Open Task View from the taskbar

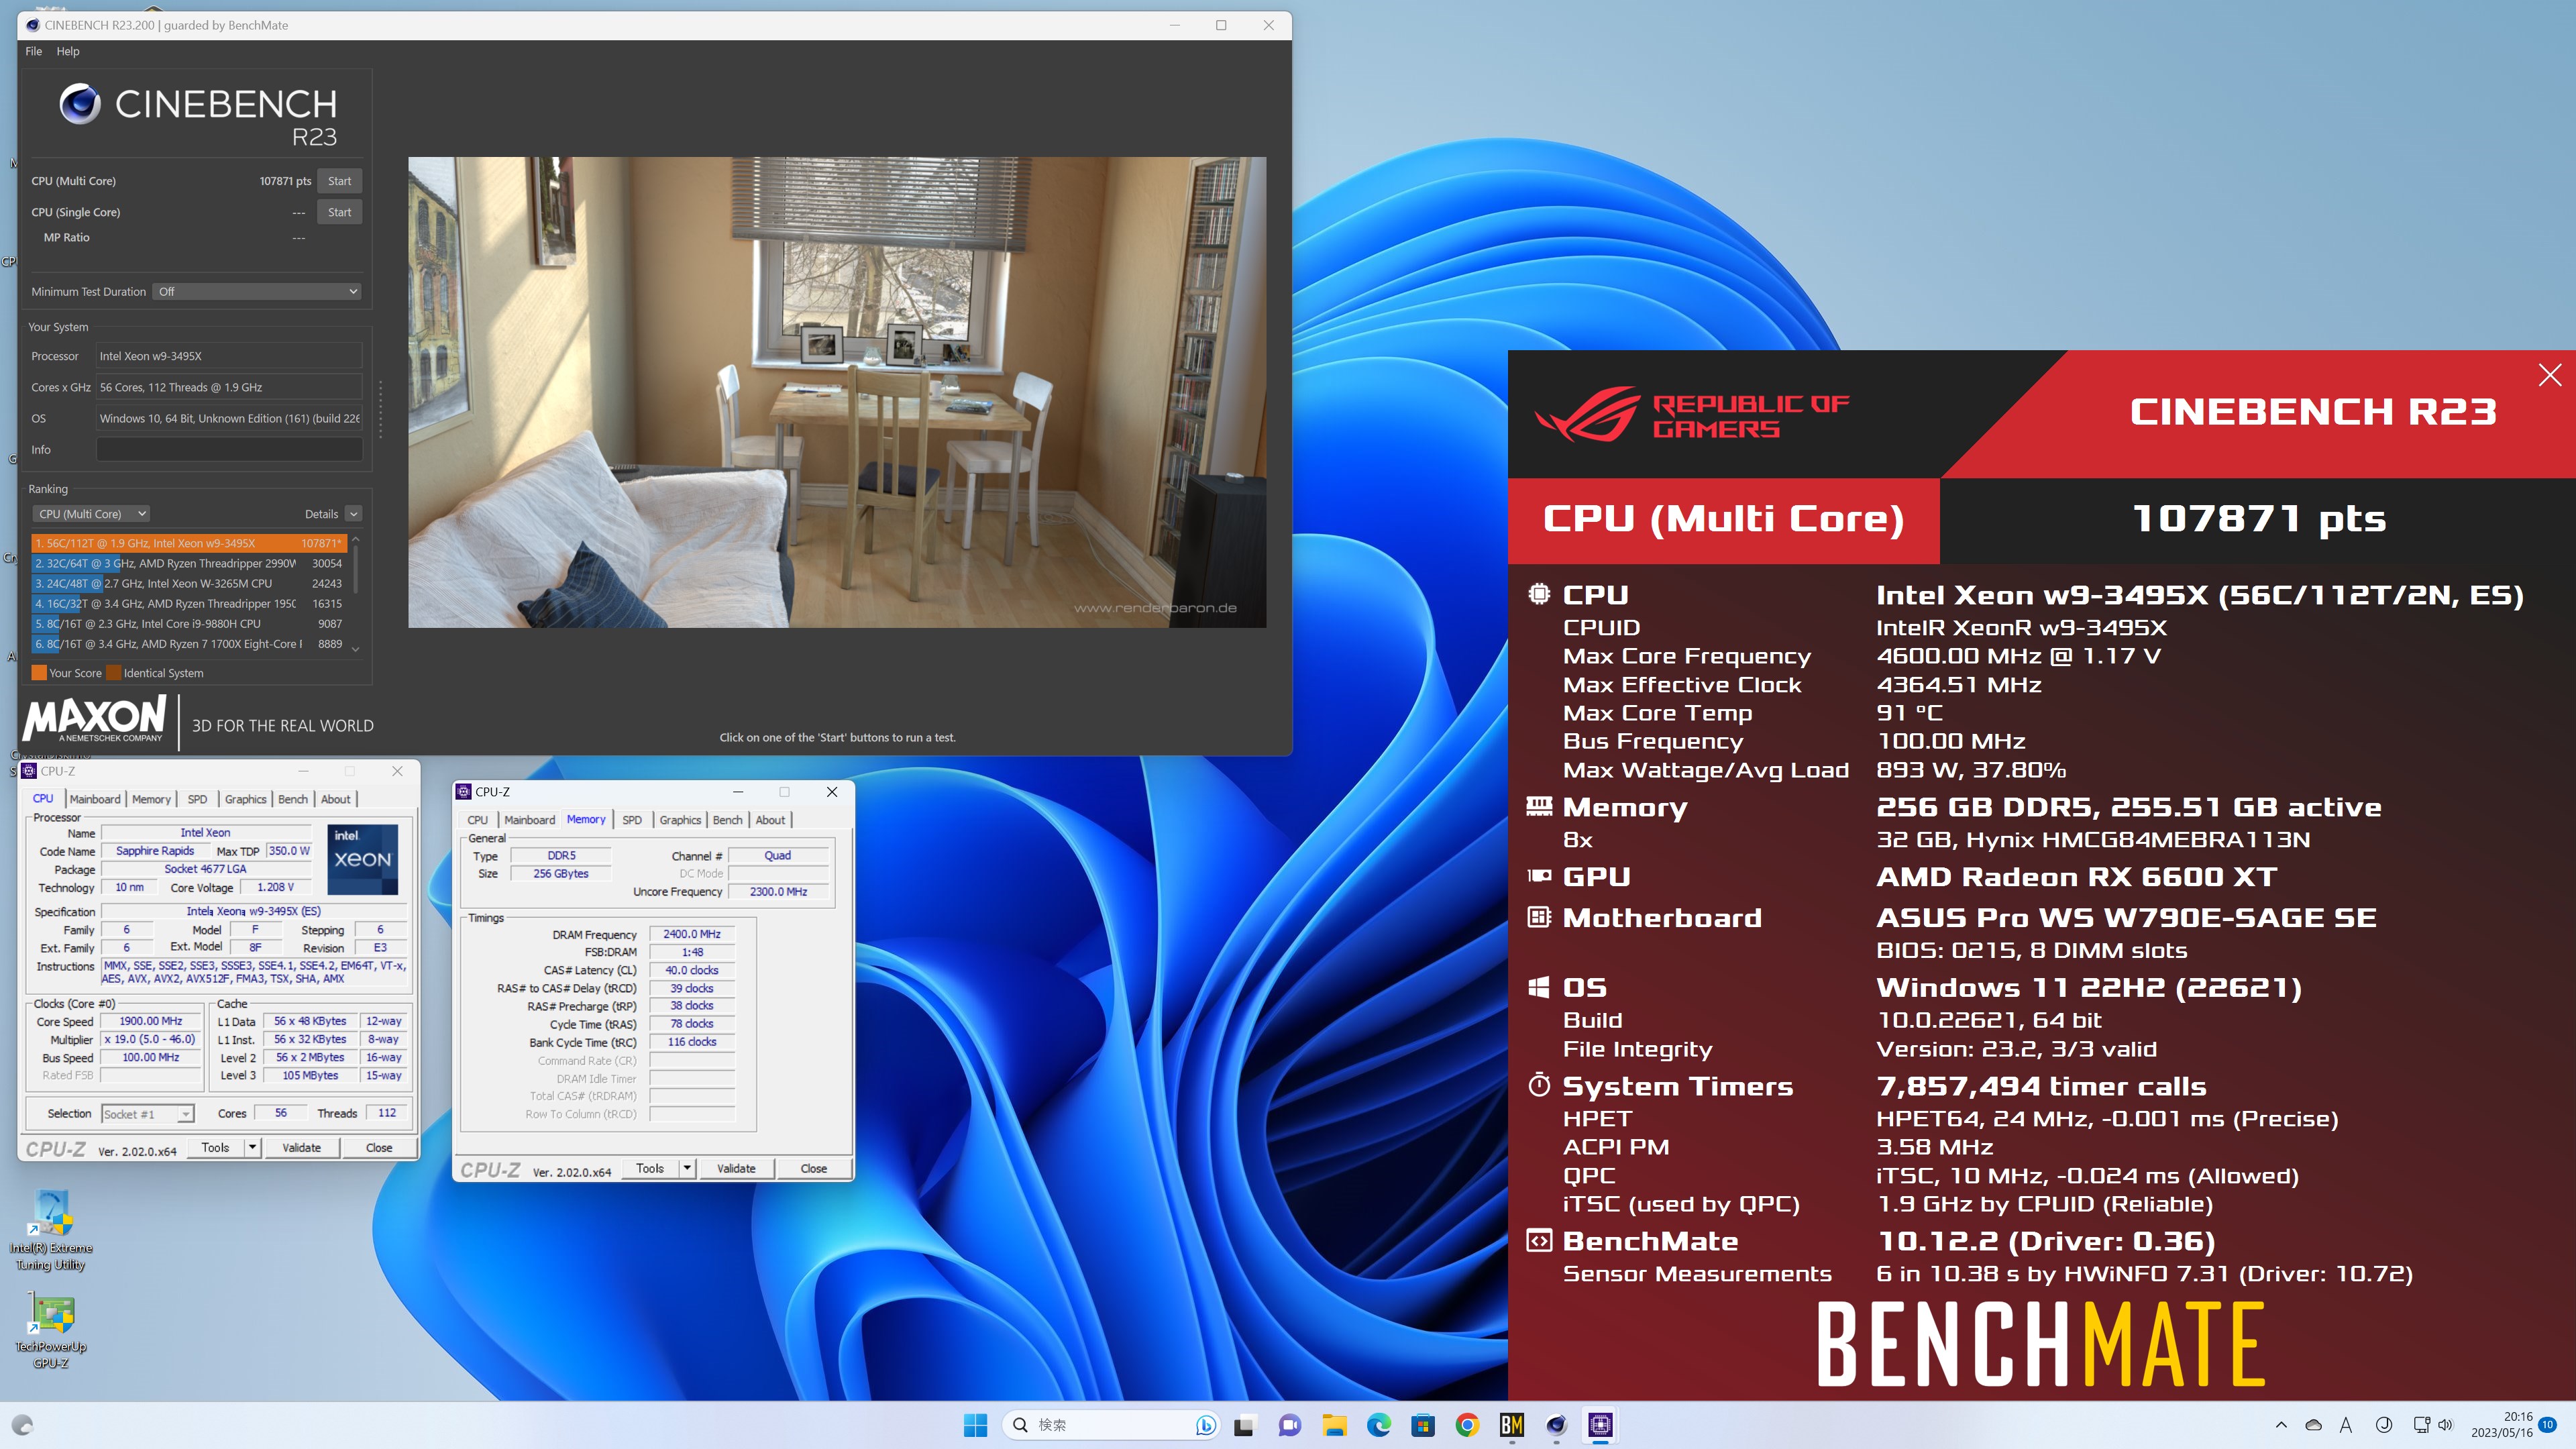coord(1244,1425)
